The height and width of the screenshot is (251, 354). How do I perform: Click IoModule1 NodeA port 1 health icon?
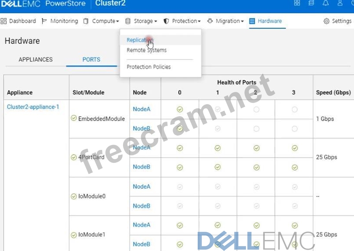217,225
